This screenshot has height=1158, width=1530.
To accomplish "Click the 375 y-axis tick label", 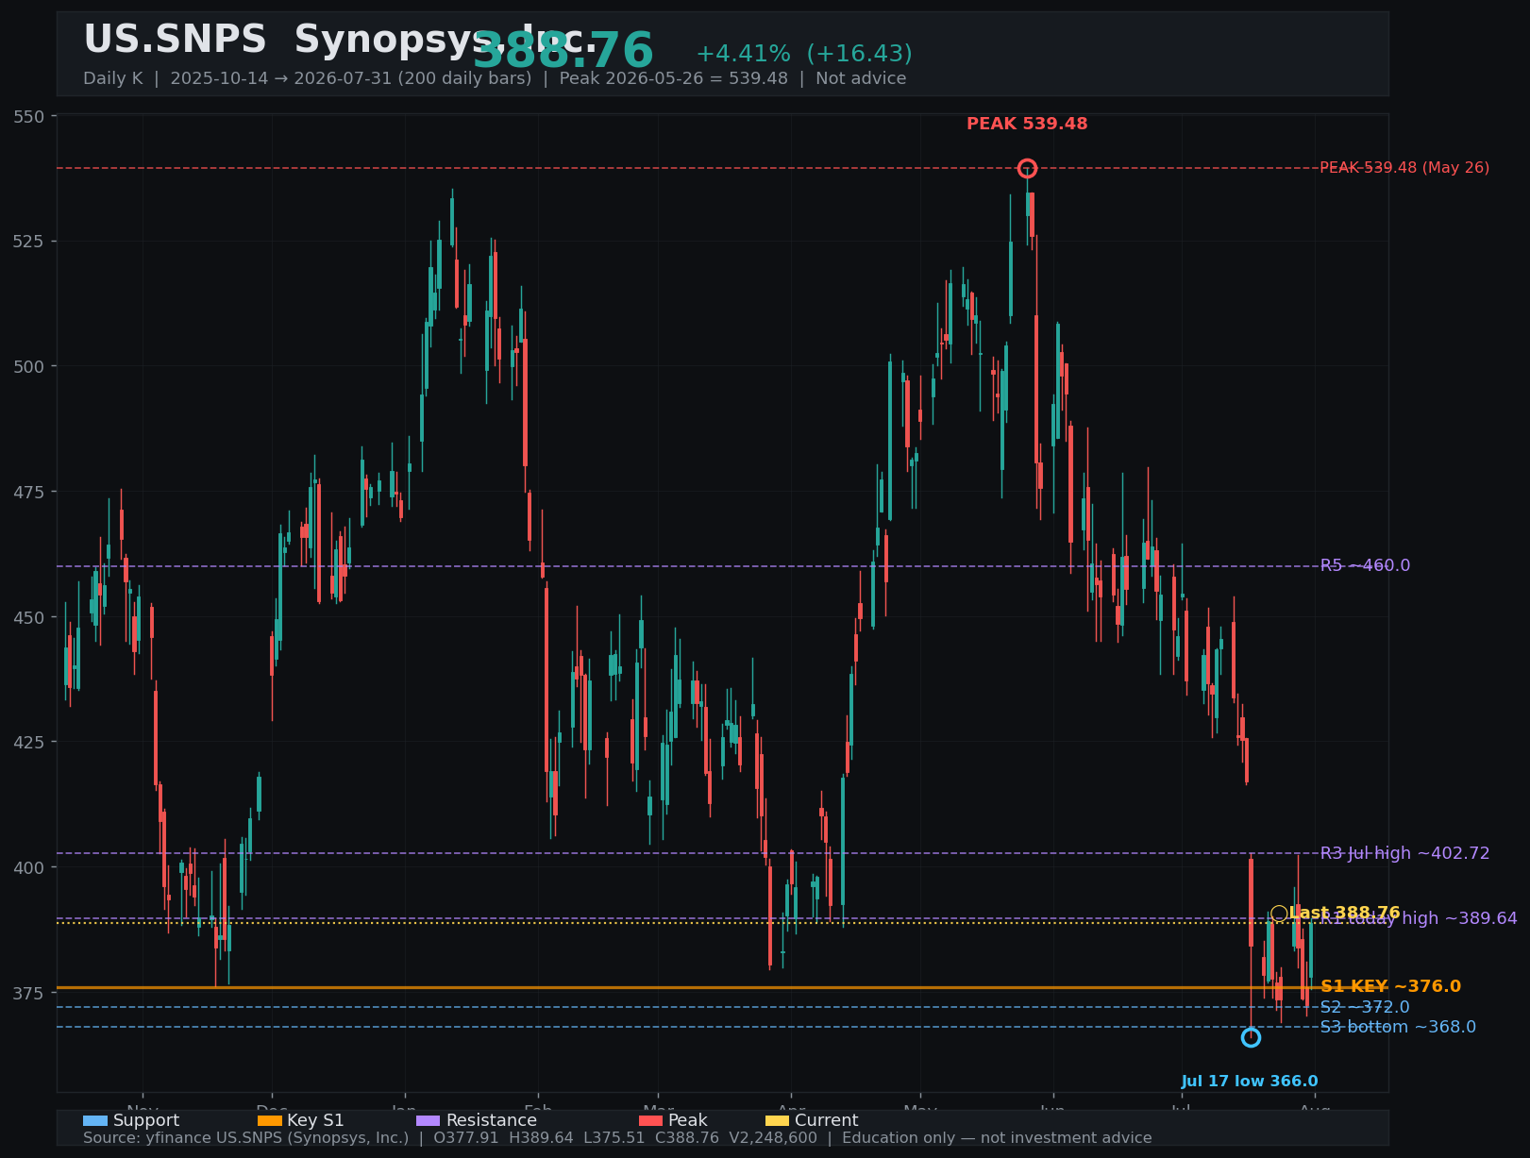I will (29, 993).
